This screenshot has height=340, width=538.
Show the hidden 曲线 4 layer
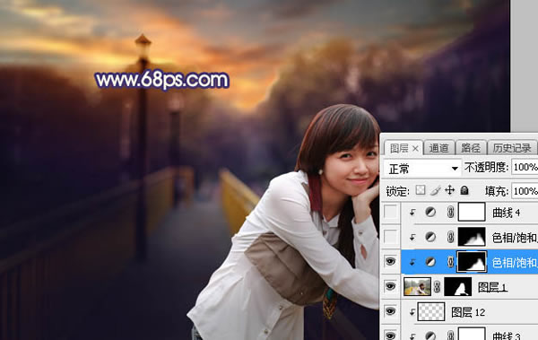tap(390, 212)
